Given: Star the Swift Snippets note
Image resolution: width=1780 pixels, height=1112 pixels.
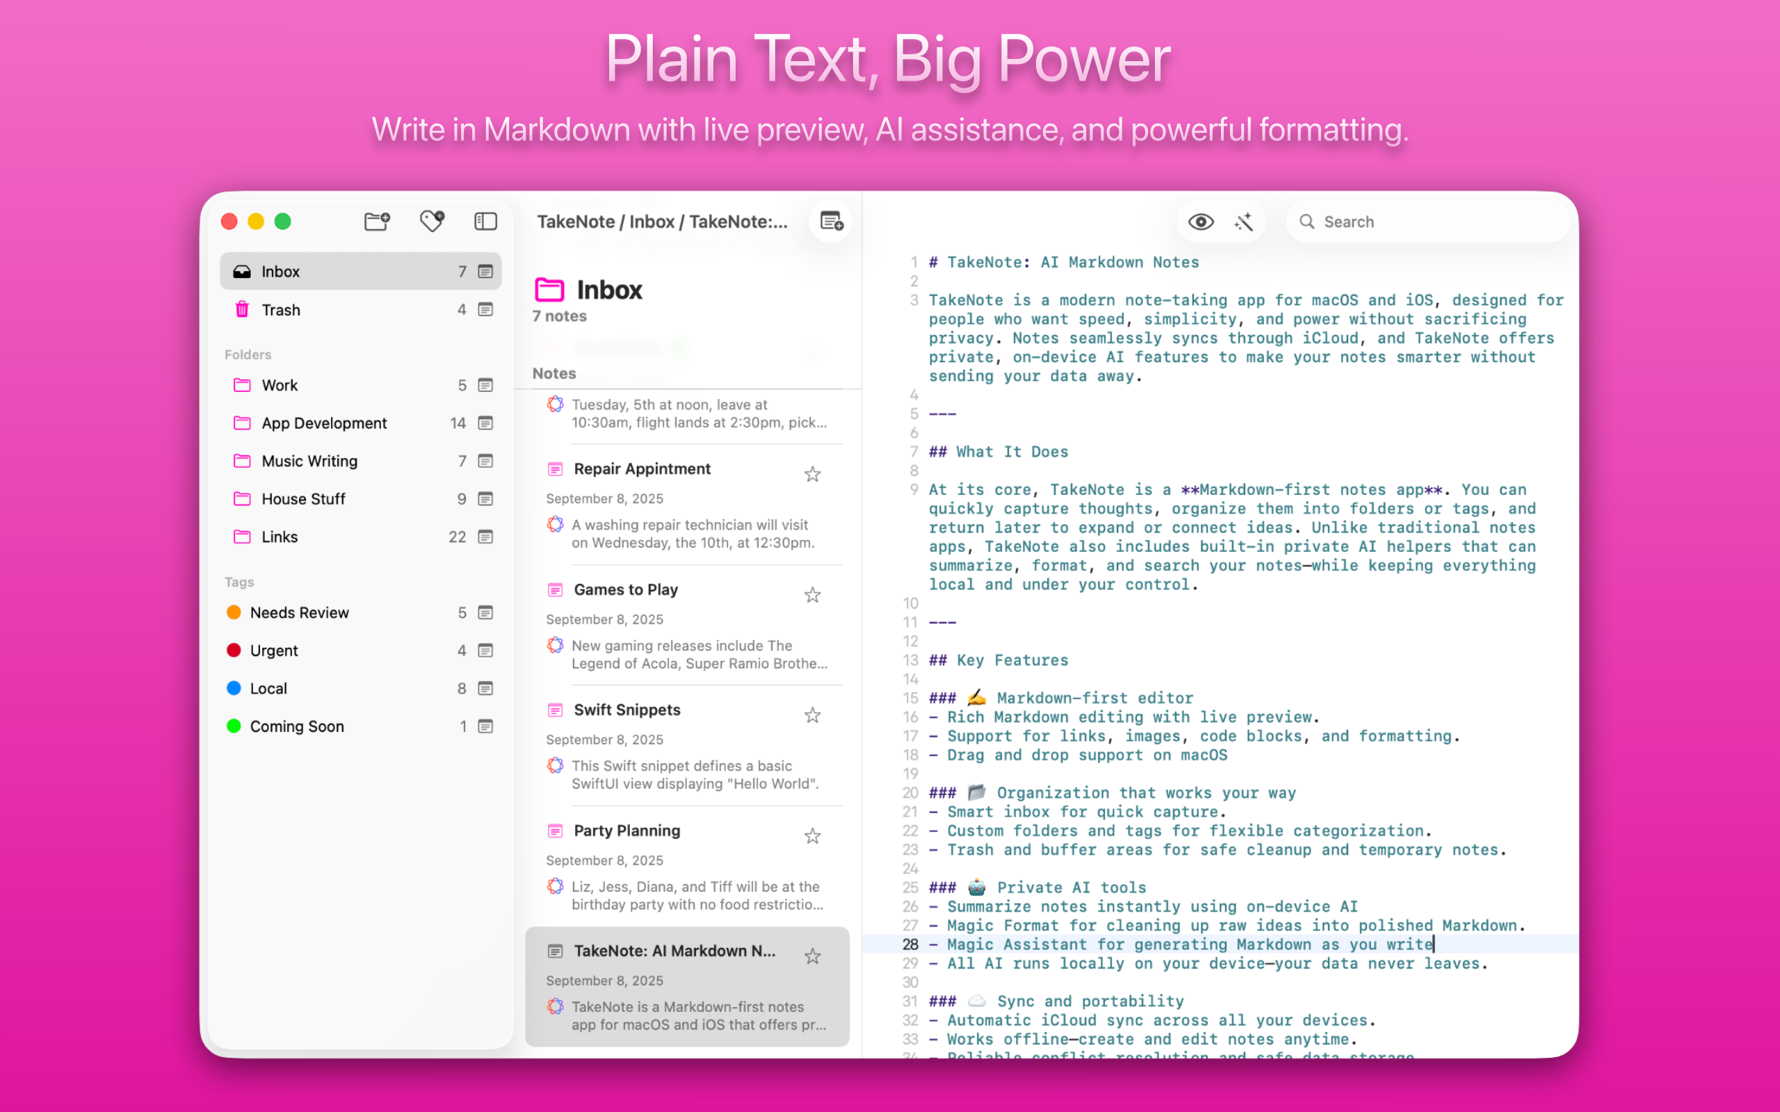Looking at the screenshot, I should 812,716.
